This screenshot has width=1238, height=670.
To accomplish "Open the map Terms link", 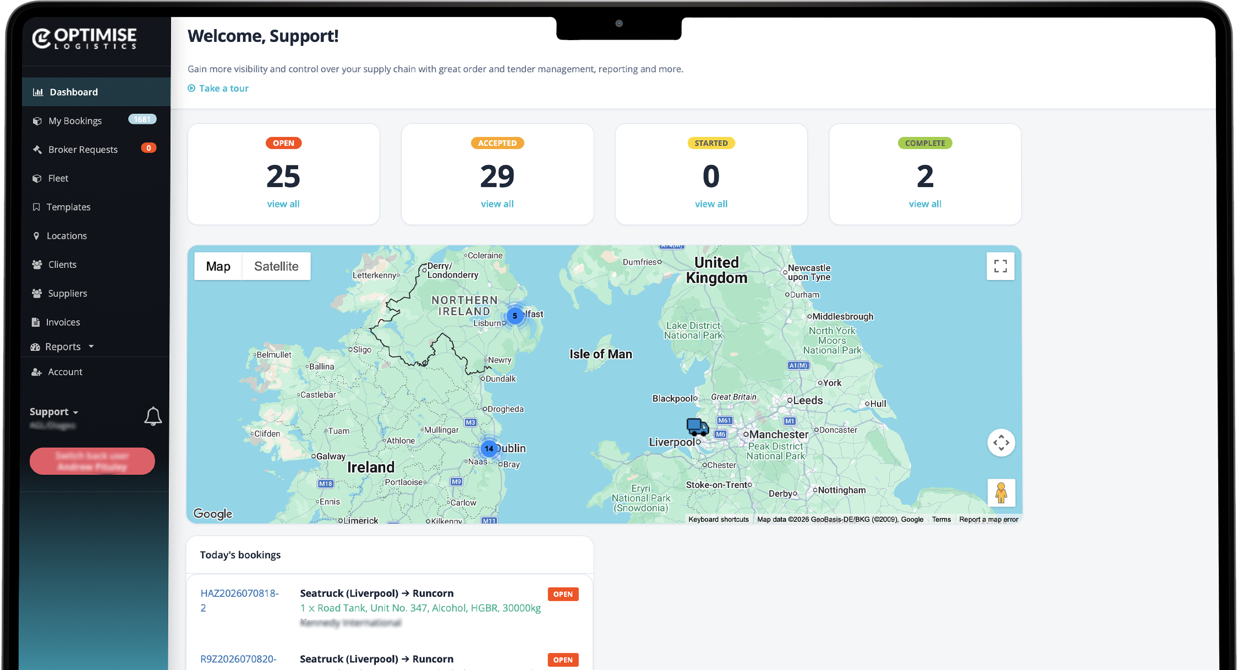I will click(941, 519).
